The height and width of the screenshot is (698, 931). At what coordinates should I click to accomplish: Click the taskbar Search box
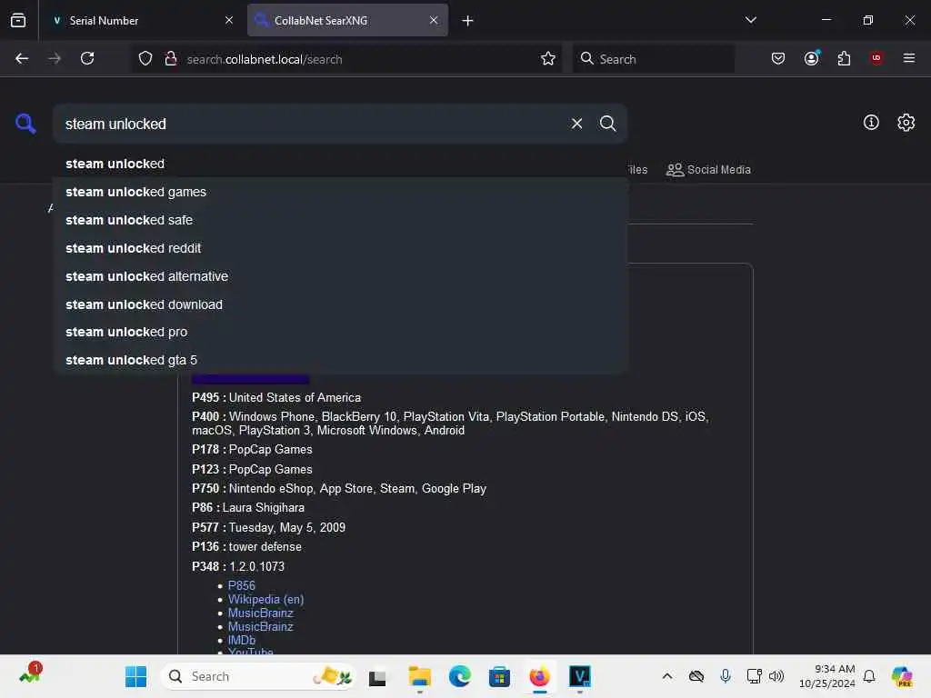pyautogui.click(x=258, y=676)
